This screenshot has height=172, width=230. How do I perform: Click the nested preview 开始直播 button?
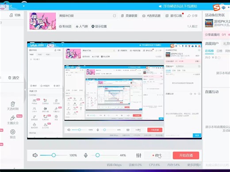click(x=155, y=130)
